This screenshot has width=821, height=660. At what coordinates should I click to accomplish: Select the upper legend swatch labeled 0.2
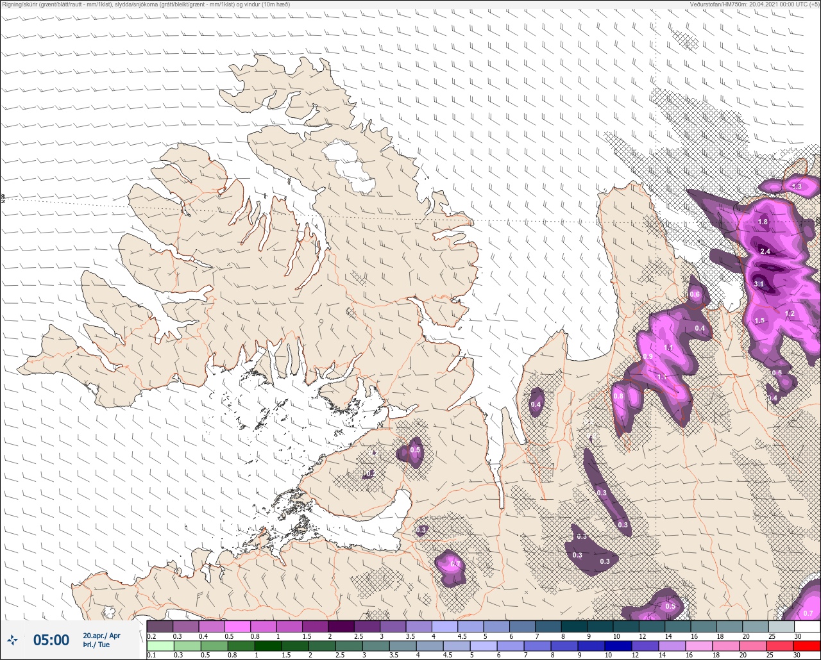(x=160, y=626)
